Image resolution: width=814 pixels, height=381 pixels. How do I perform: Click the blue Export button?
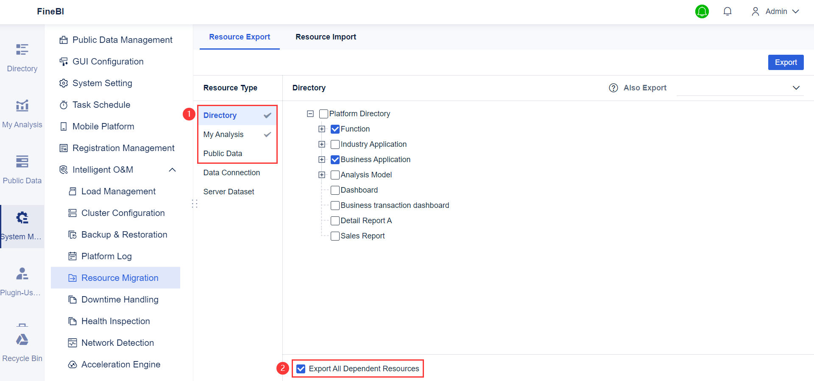click(786, 62)
